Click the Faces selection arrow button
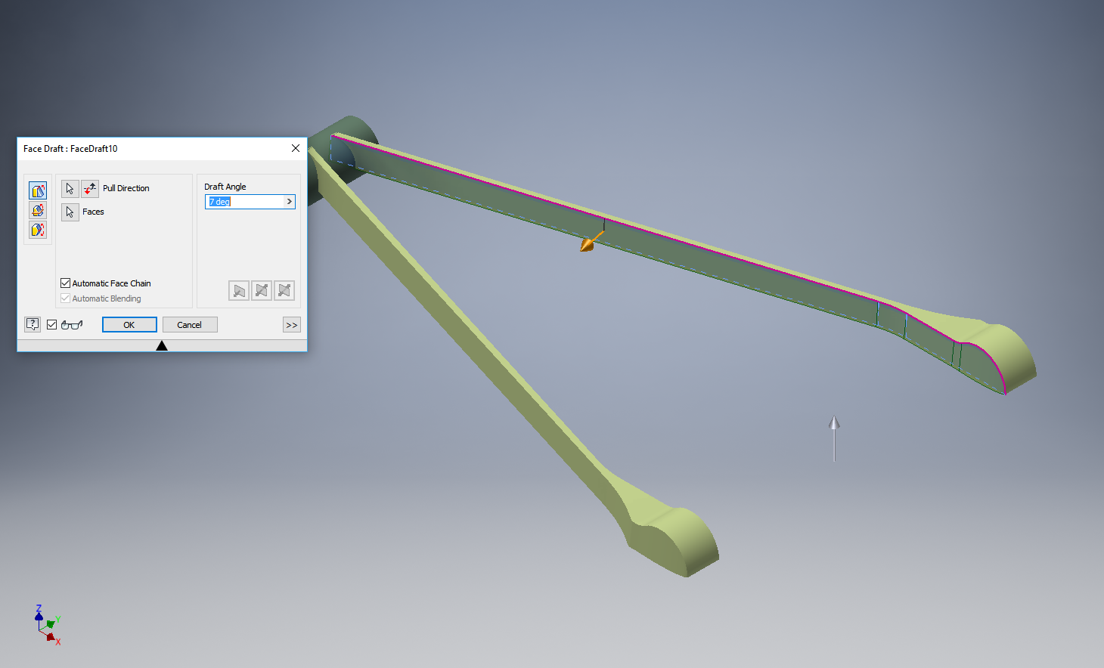Viewport: 1104px width, 668px height. click(70, 212)
